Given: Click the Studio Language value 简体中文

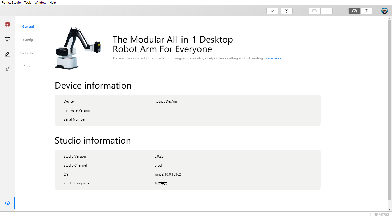Looking at the screenshot, I should tap(161, 183).
